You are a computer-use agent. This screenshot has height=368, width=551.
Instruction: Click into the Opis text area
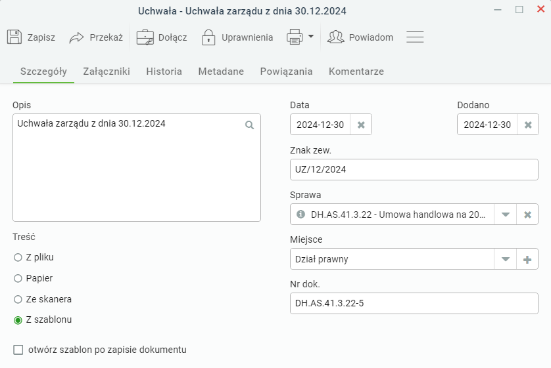[137, 167]
